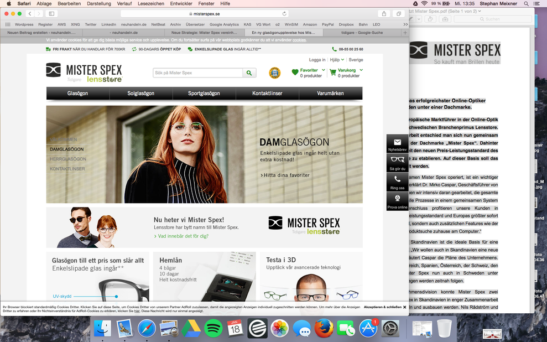
Task: Go back using Safari's back arrow
Action: click(30, 14)
